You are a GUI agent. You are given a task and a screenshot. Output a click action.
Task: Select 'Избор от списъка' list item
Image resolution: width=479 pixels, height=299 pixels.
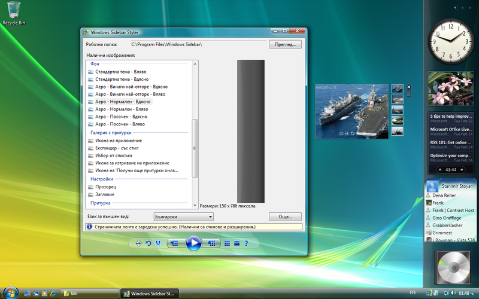click(114, 155)
